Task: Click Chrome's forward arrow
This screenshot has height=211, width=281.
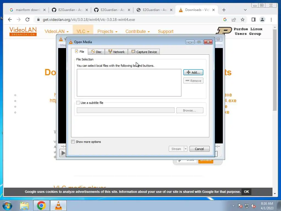Action: tap(19, 20)
